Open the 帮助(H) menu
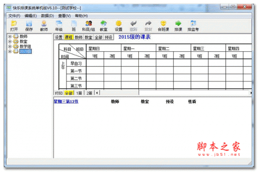This screenshot has height=172, width=258. [x=81, y=16]
